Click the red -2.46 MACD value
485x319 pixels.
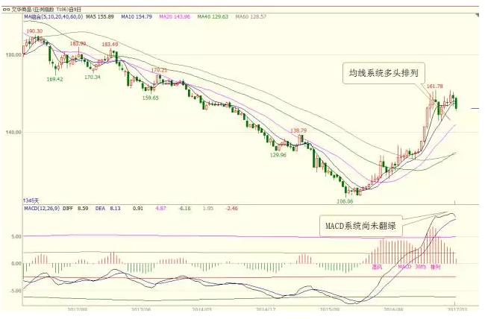click(231, 209)
